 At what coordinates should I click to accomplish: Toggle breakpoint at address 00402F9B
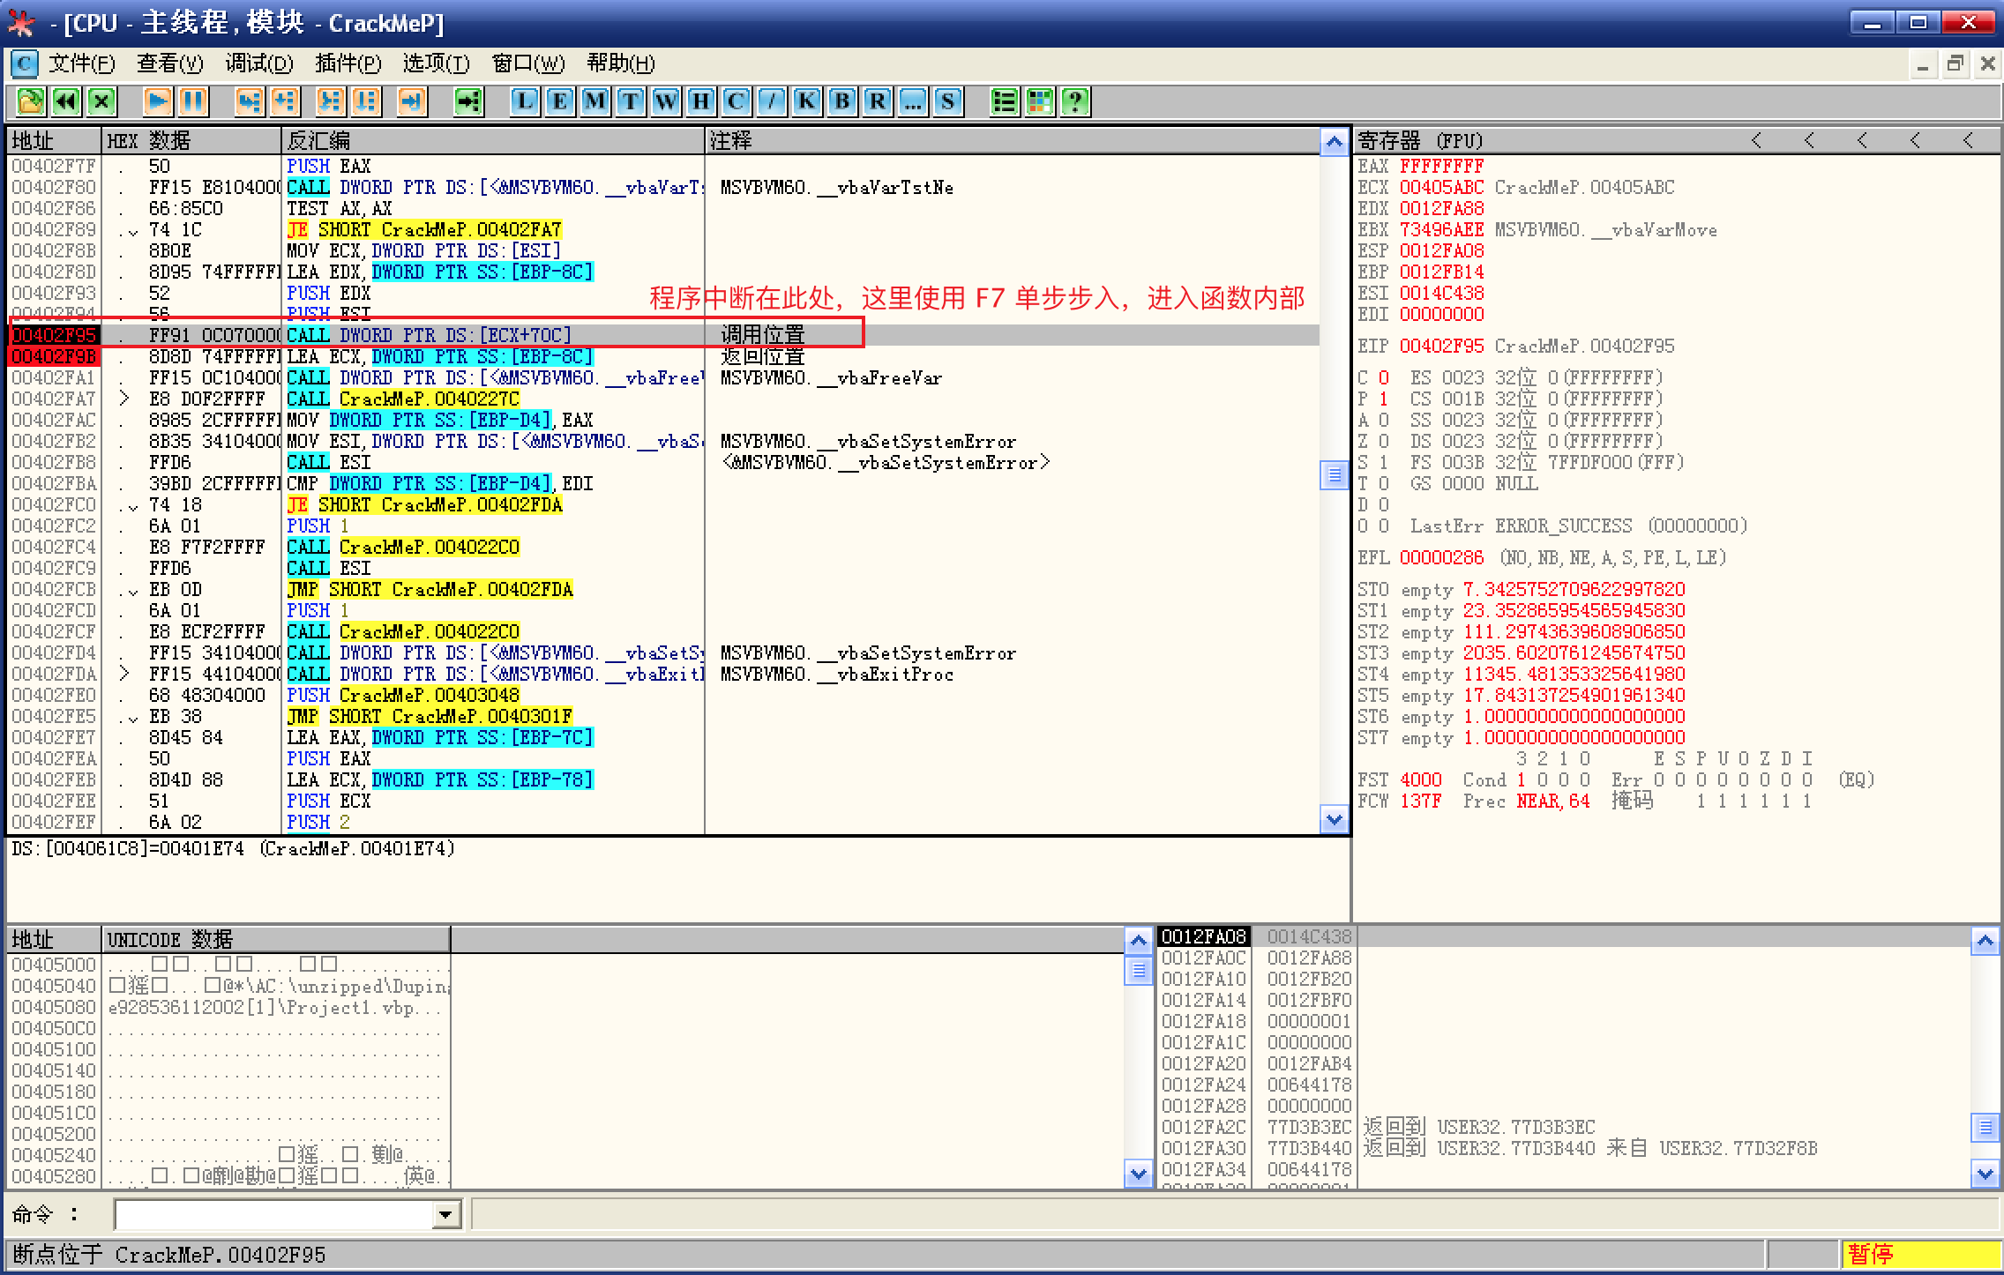click(54, 356)
